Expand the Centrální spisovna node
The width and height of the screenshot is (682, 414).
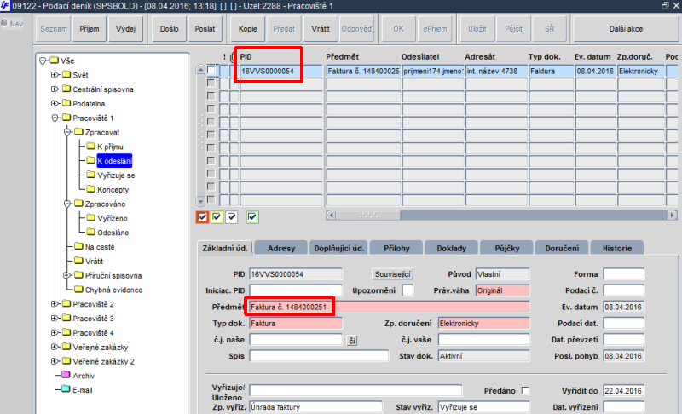(55, 89)
